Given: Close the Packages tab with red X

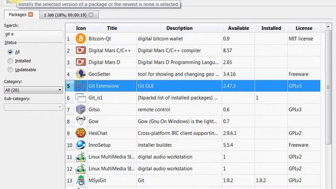Looking at the screenshot, I should pyautogui.click(x=30, y=14).
